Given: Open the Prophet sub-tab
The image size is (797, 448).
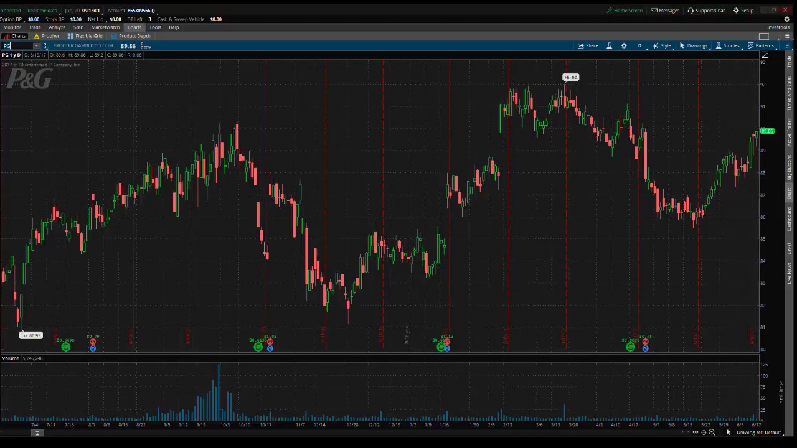Looking at the screenshot, I should pyautogui.click(x=47, y=36).
